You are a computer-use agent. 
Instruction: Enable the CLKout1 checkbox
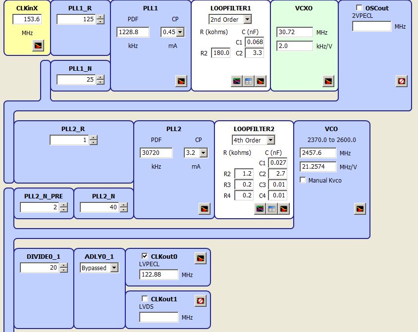click(x=145, y=298)
